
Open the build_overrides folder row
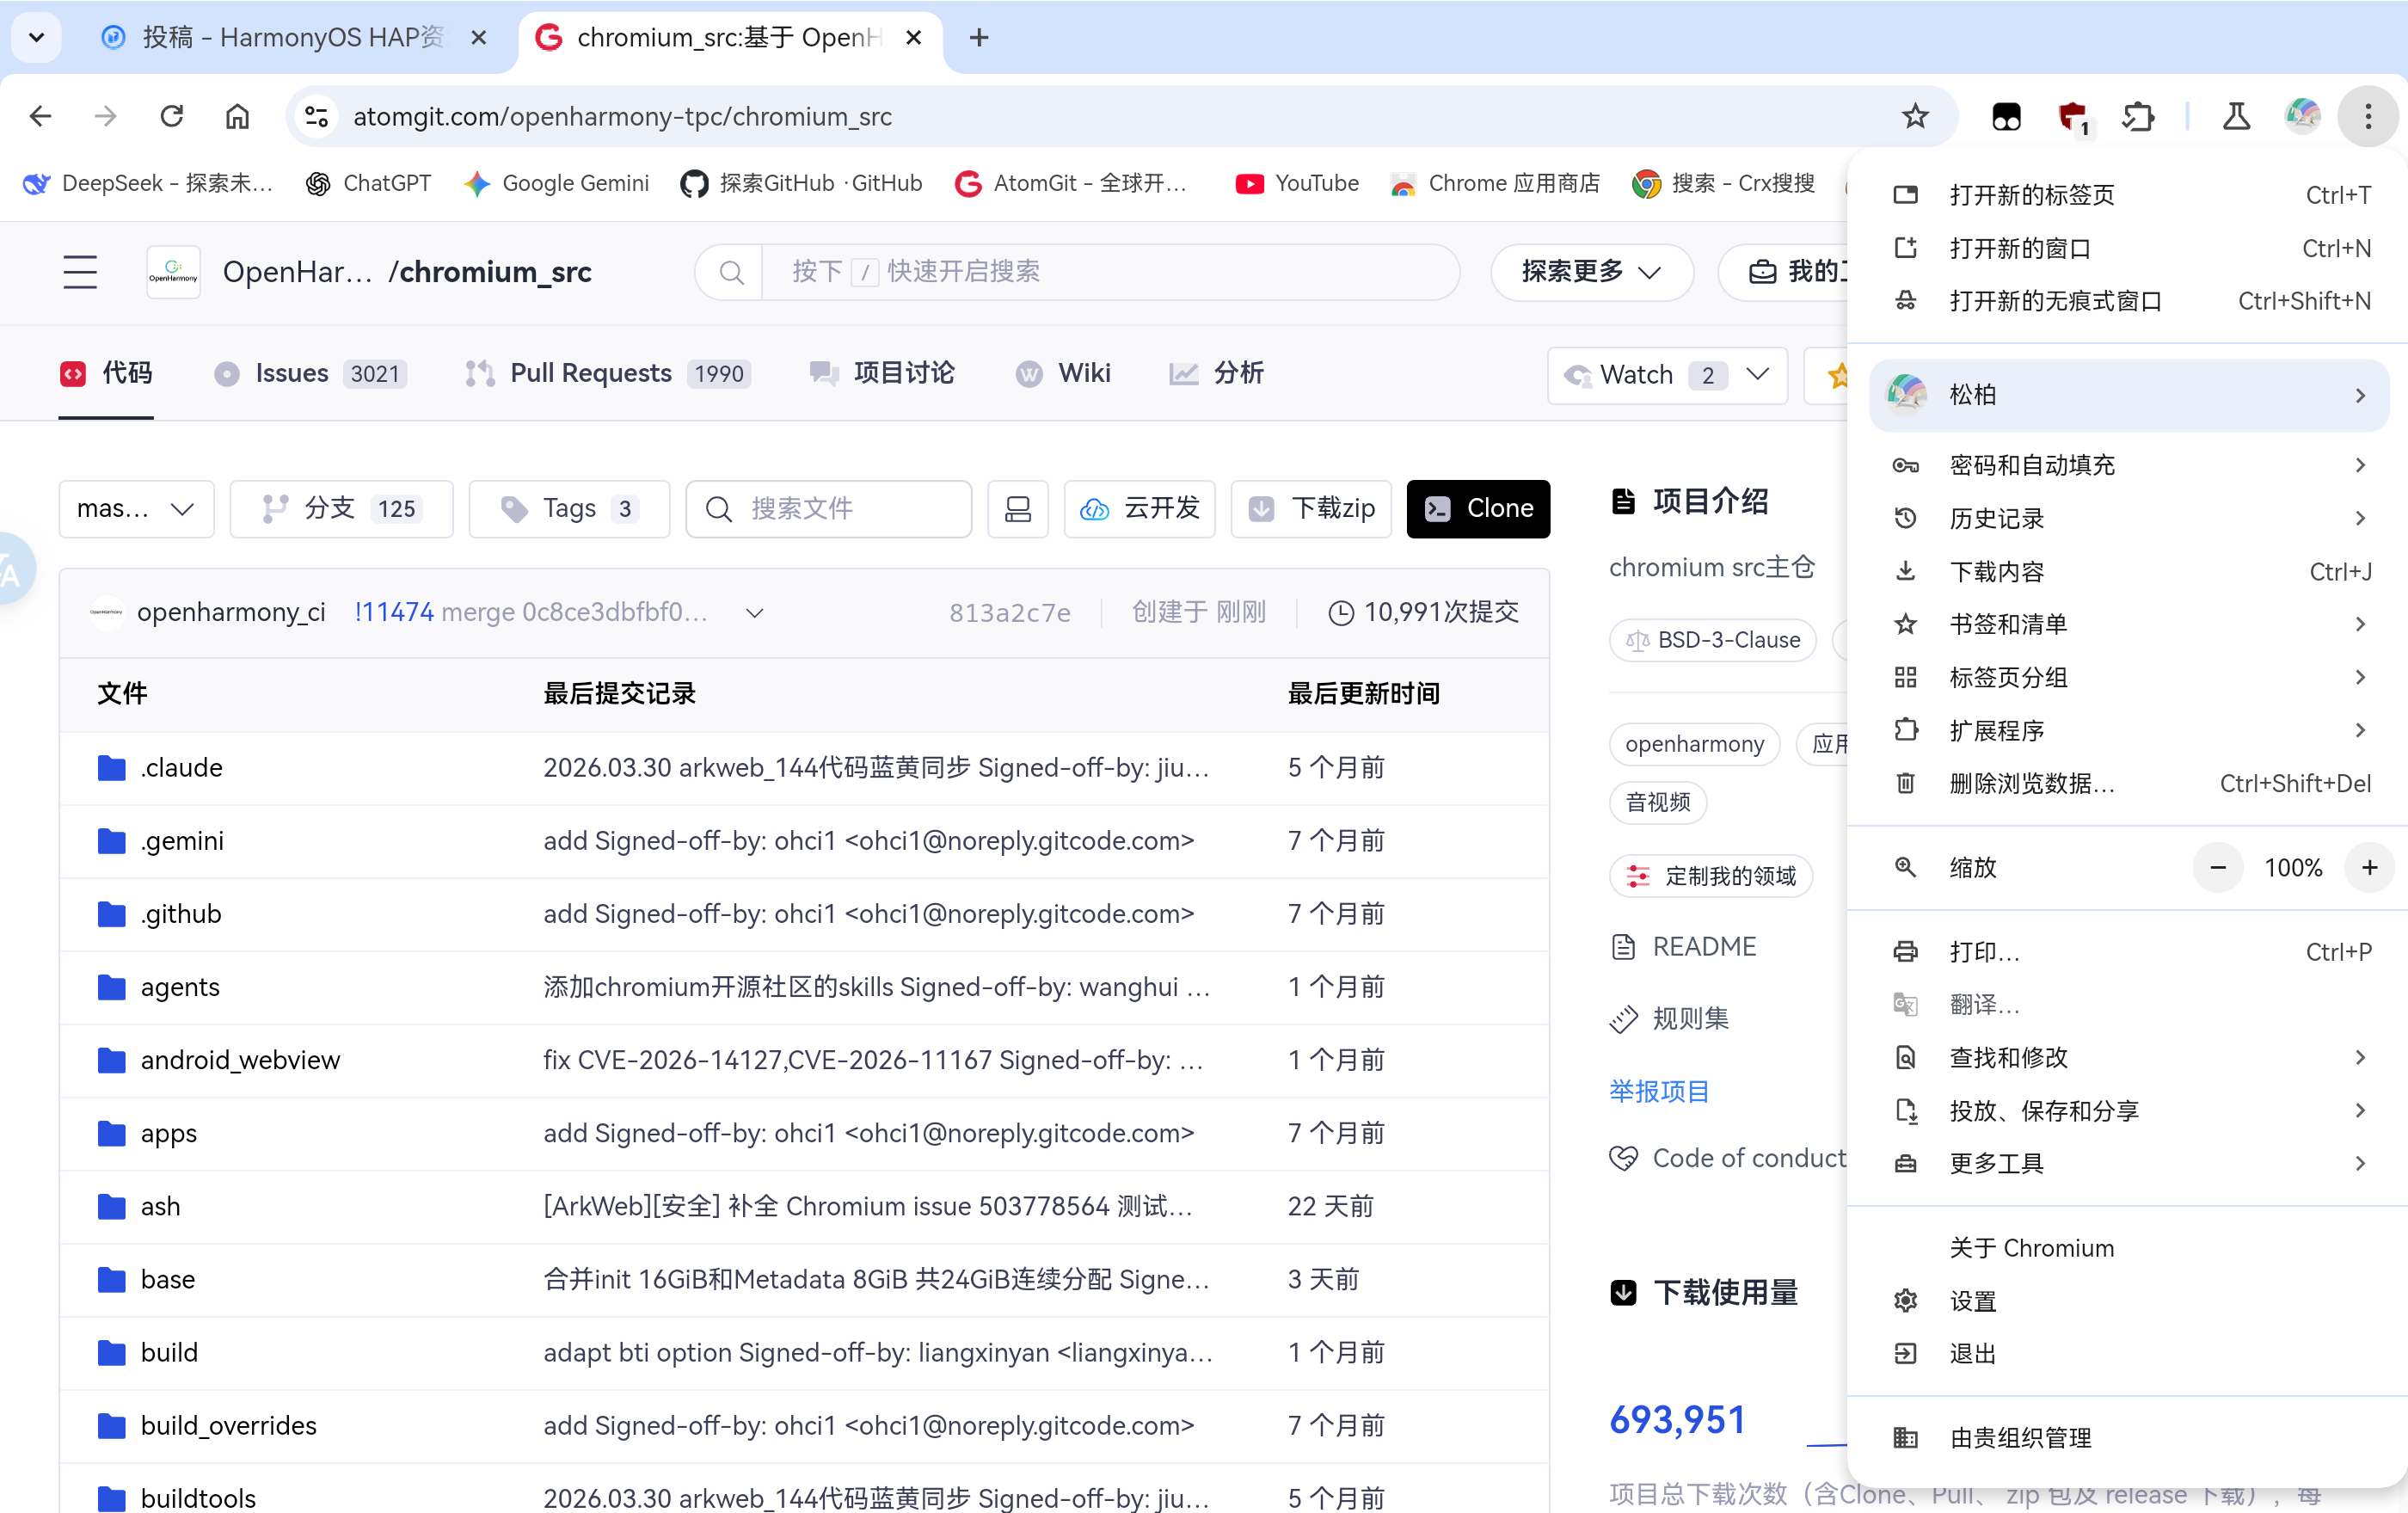(804, 1425)
